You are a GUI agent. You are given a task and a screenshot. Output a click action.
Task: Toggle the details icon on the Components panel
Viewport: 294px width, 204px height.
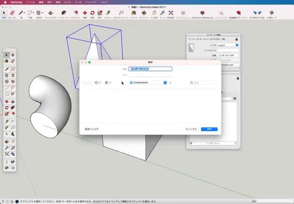click(x=238, y=78)
